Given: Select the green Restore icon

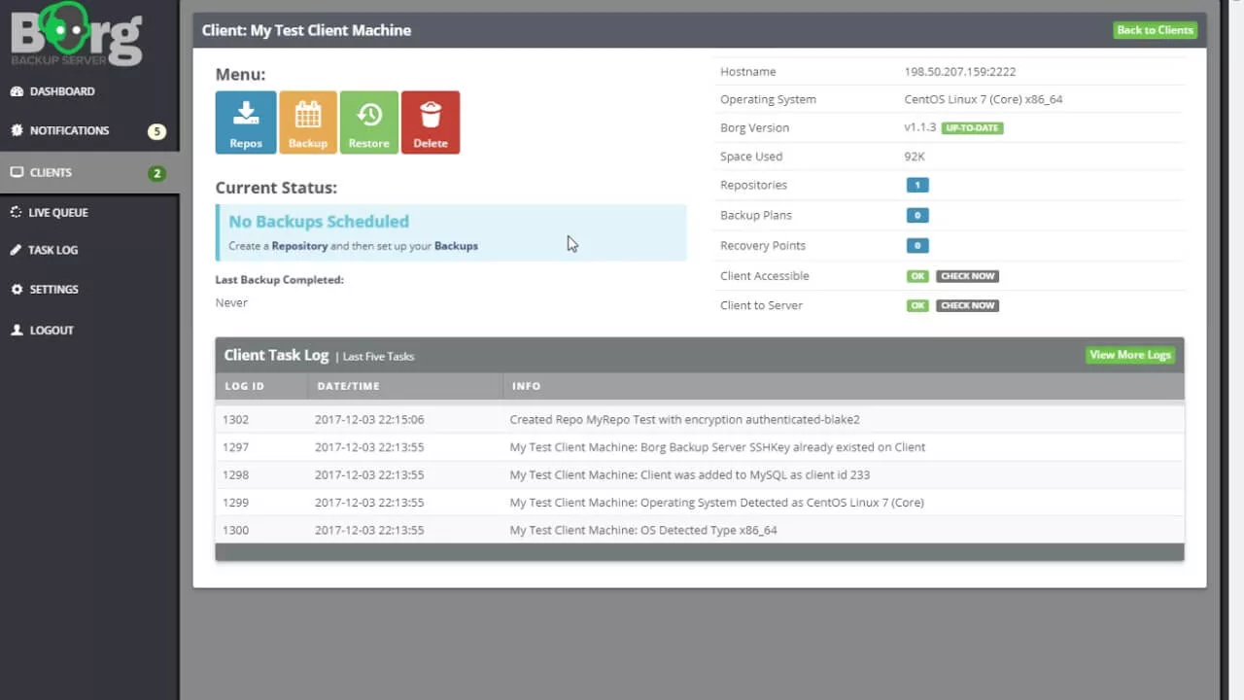Looking at the screenshot, I should tap(369, 122).
